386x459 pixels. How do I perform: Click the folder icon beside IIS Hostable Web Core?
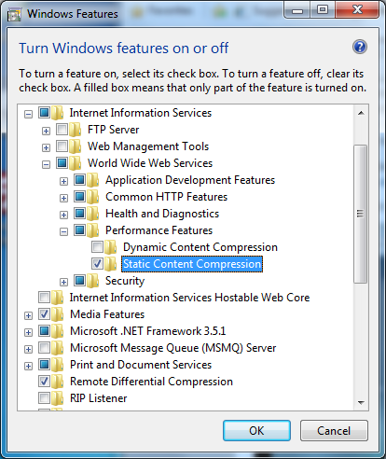pos(58,298)
